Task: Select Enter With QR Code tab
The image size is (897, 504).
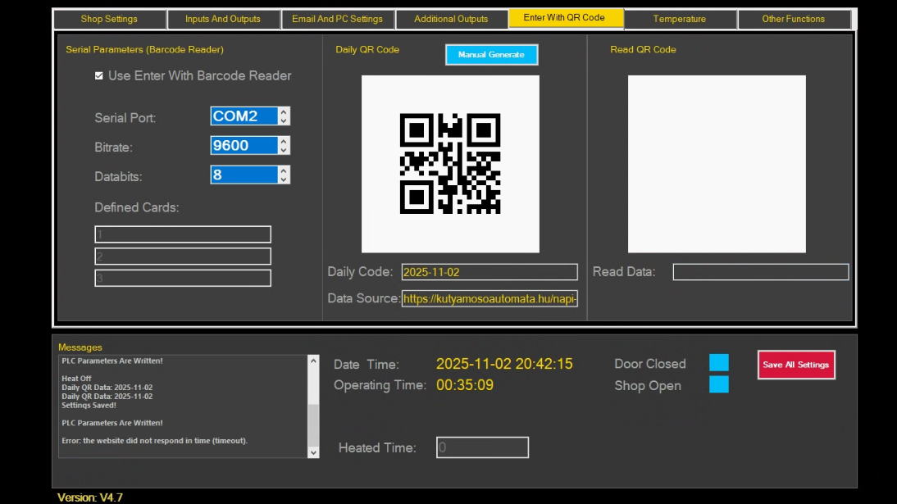Action: point(564,18)
